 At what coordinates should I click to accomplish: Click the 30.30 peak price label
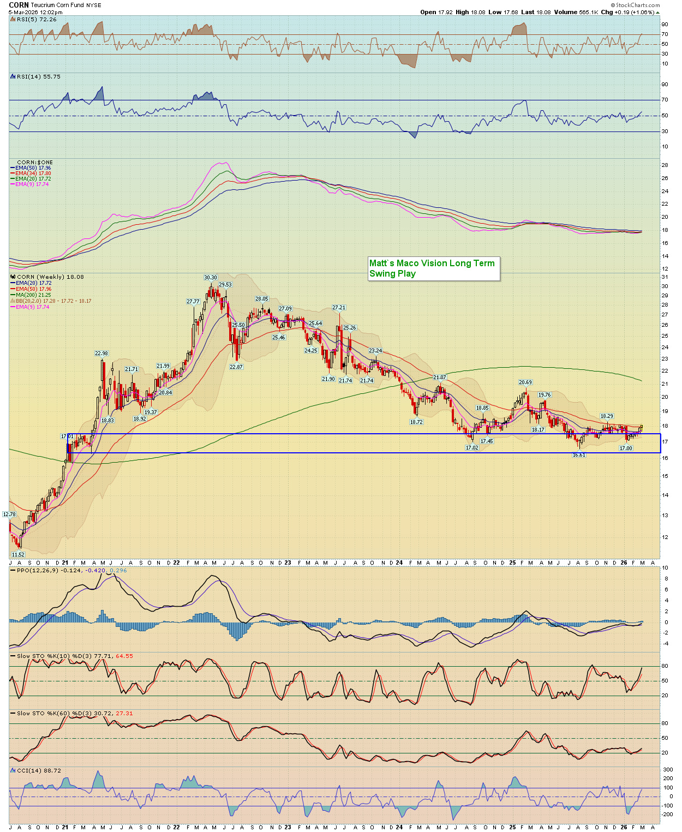tap(211, 278)
